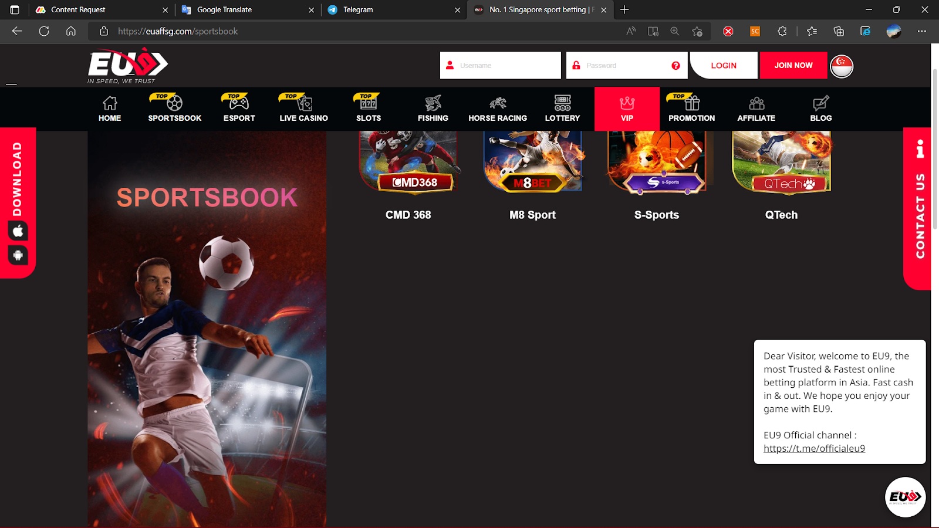939x528 pixels.
Task: Go to HOME in the navigation
Action: pyautogui.click(x=110, y=109)
